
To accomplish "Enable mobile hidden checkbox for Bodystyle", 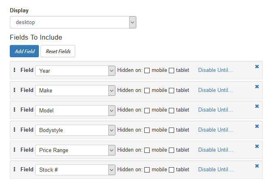I will click(x=147, y=130).
